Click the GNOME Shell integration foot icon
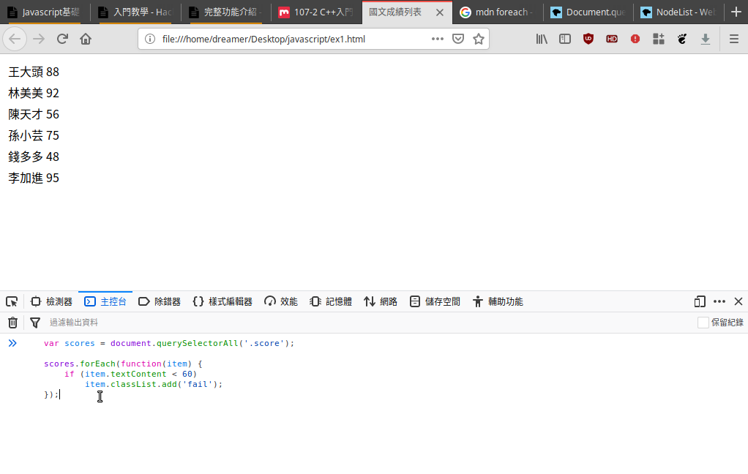 (682, 39)
